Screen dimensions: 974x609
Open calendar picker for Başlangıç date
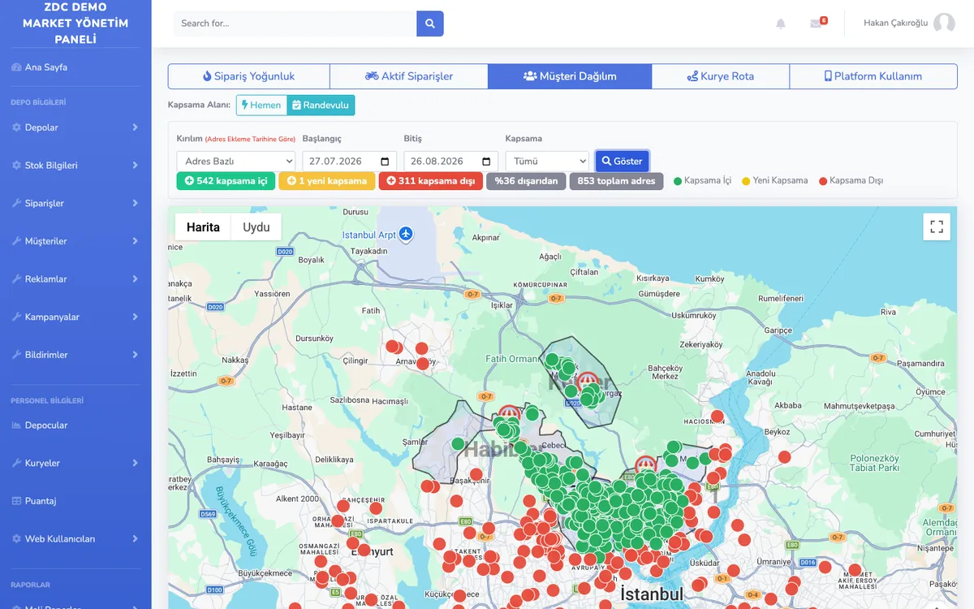385,161
